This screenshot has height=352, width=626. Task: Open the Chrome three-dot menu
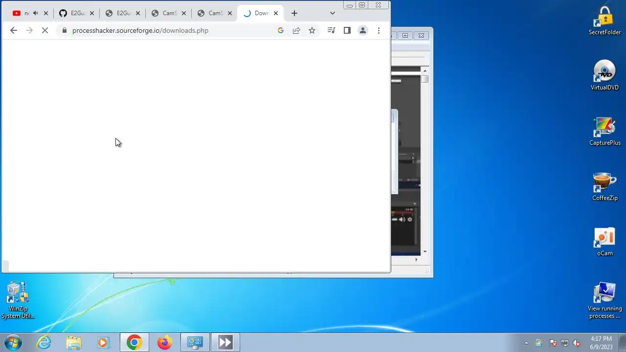379,30
